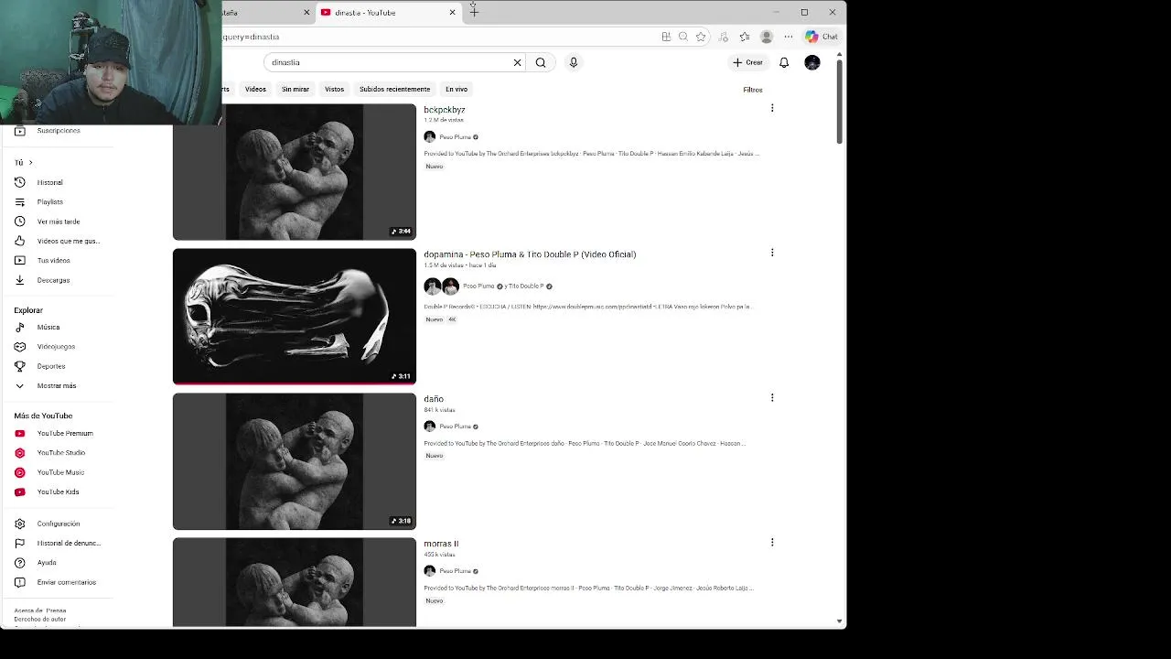Open the Edge settings and more menu

click(x=789, y=37)
